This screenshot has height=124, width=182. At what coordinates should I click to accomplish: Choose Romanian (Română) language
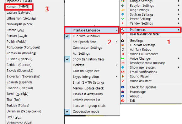21,53
